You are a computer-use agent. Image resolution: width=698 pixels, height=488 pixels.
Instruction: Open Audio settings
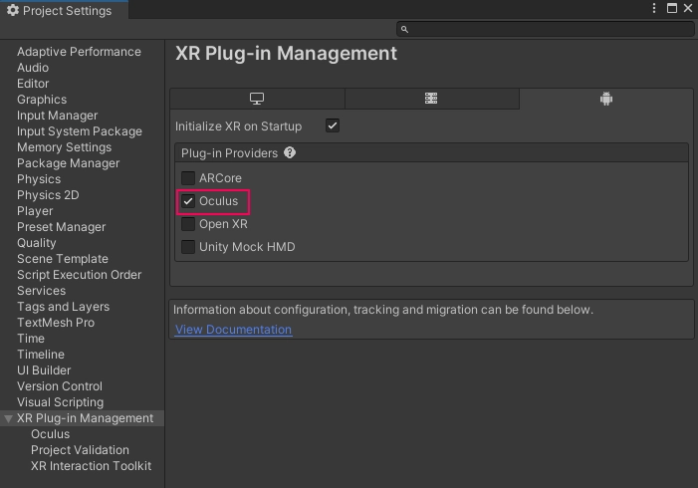click(x=33, y=68)
